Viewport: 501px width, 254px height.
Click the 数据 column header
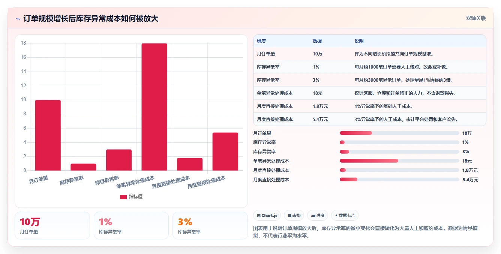(317, 41)
